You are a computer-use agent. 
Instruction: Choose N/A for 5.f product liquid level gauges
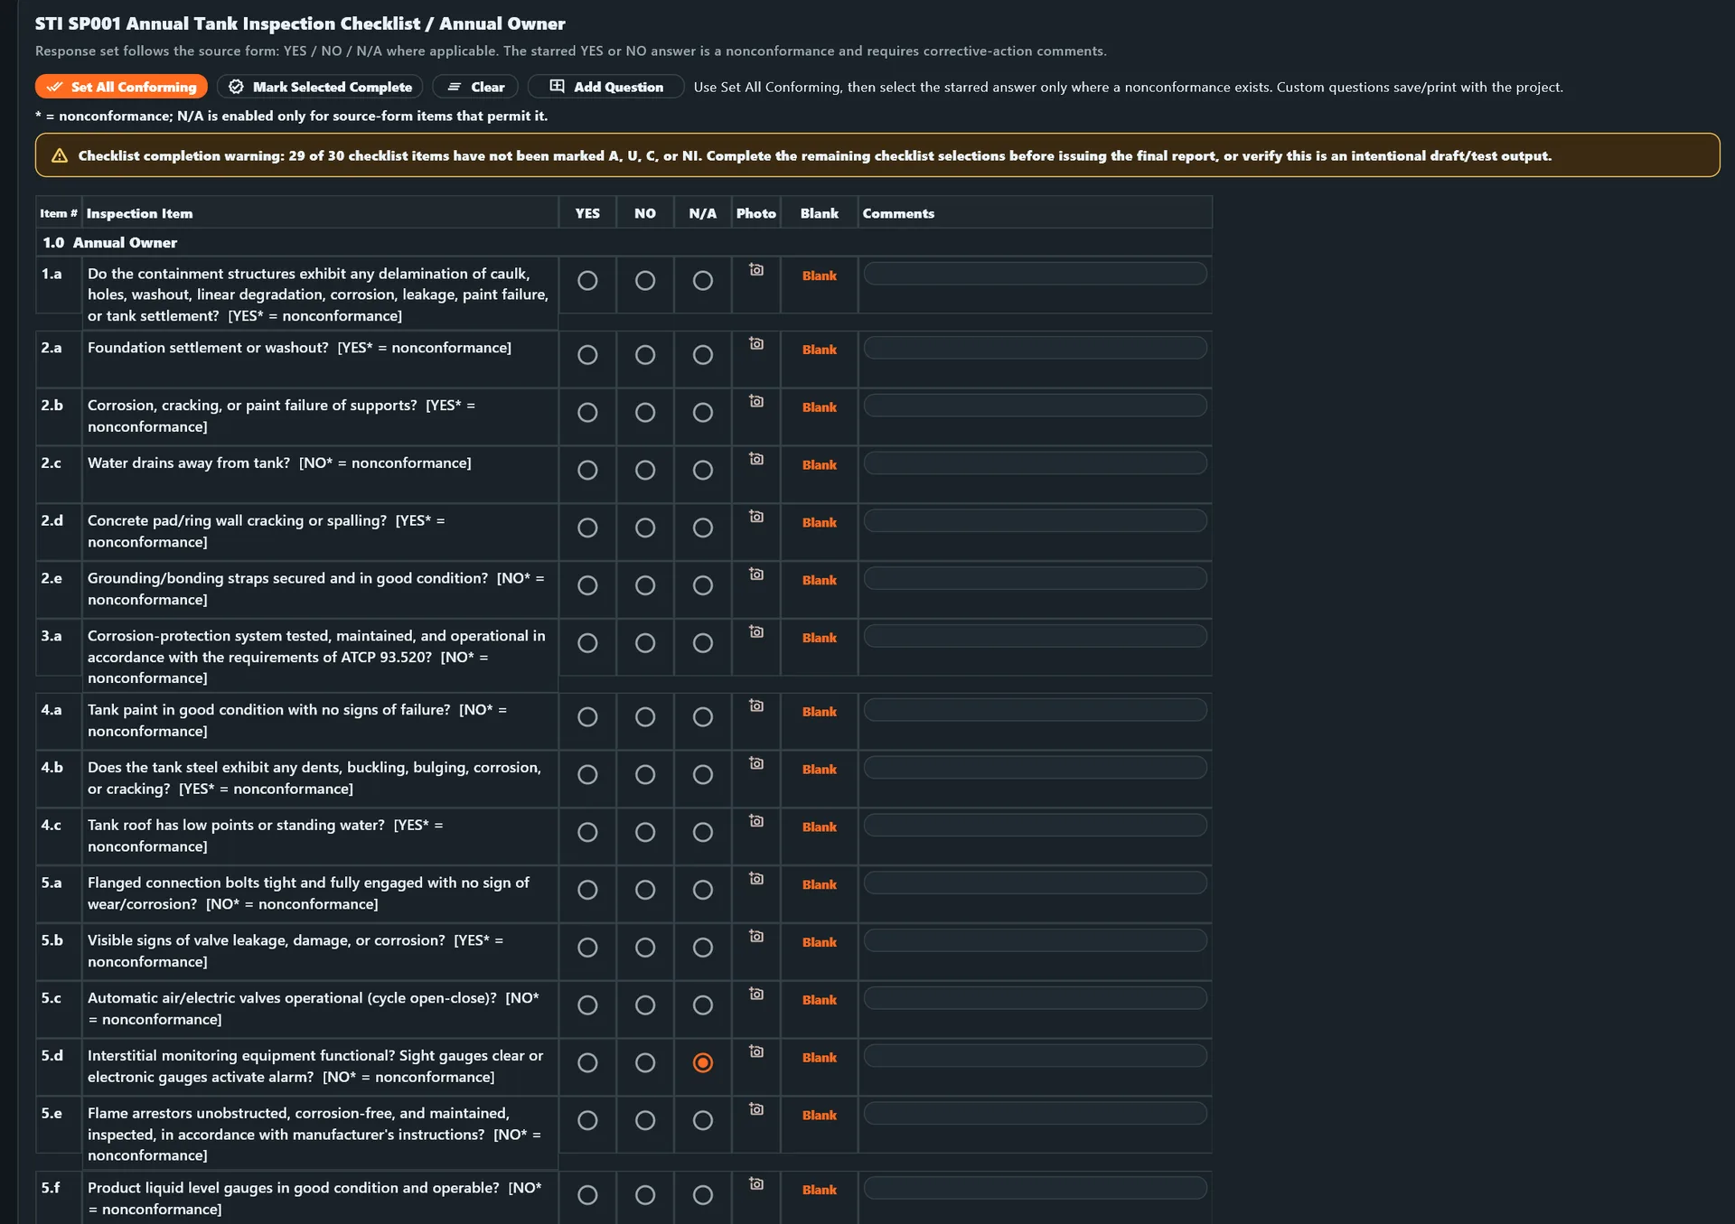(x=703, y=1195)
